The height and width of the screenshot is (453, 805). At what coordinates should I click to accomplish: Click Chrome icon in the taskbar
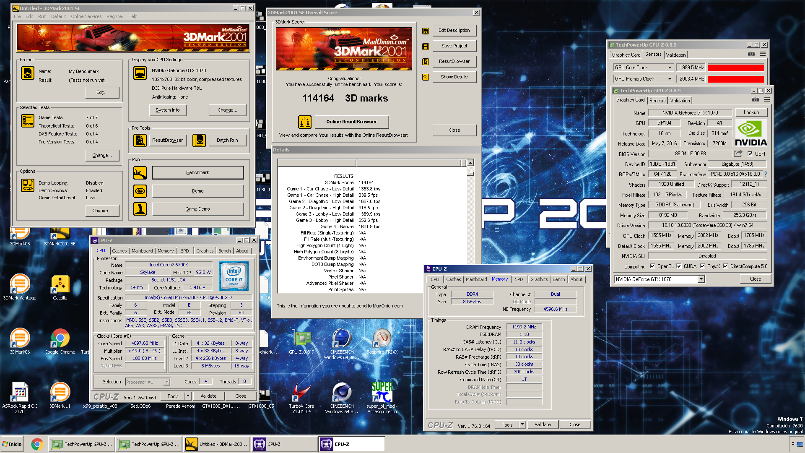pyautogui.click(x=37, y=444)
